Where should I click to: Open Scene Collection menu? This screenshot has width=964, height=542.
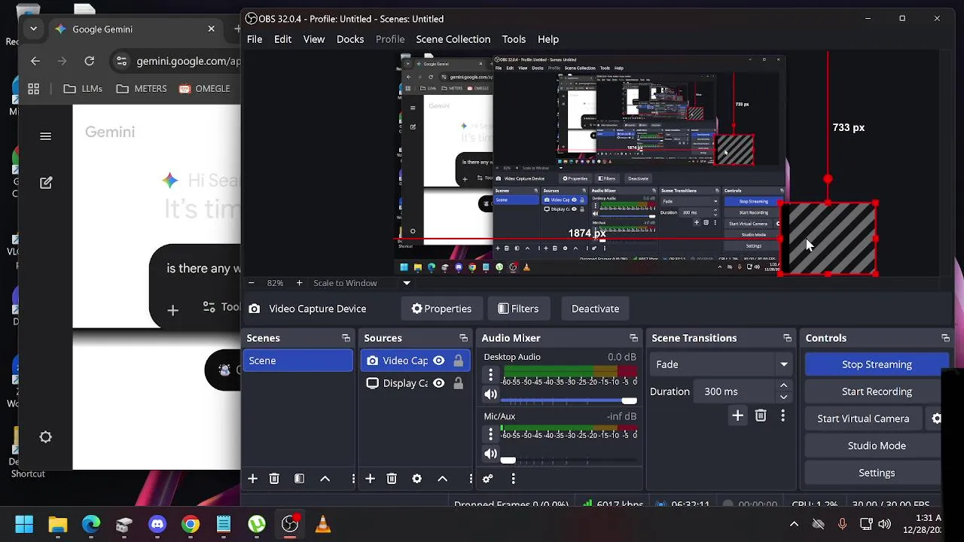453,39
